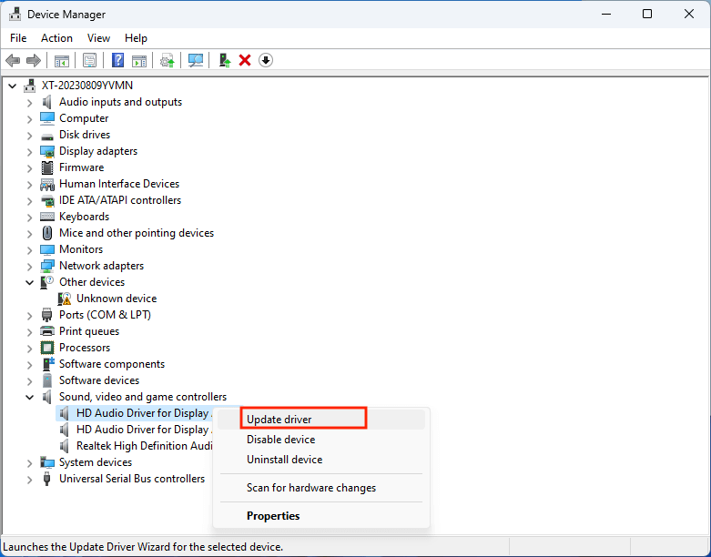Collapse Sound, video and game controllers
The image size is (711, 557).
click(30, 397)
